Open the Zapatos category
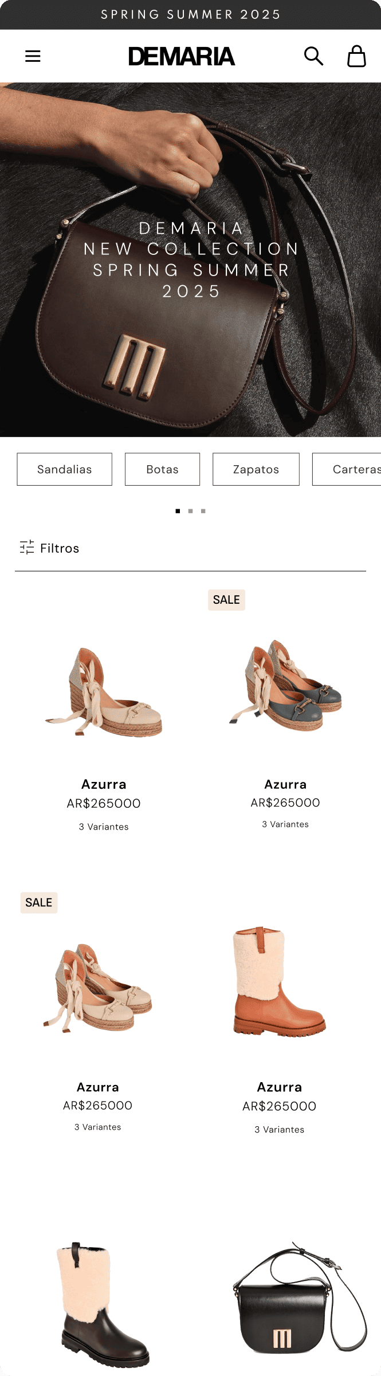 pos(256,469)
